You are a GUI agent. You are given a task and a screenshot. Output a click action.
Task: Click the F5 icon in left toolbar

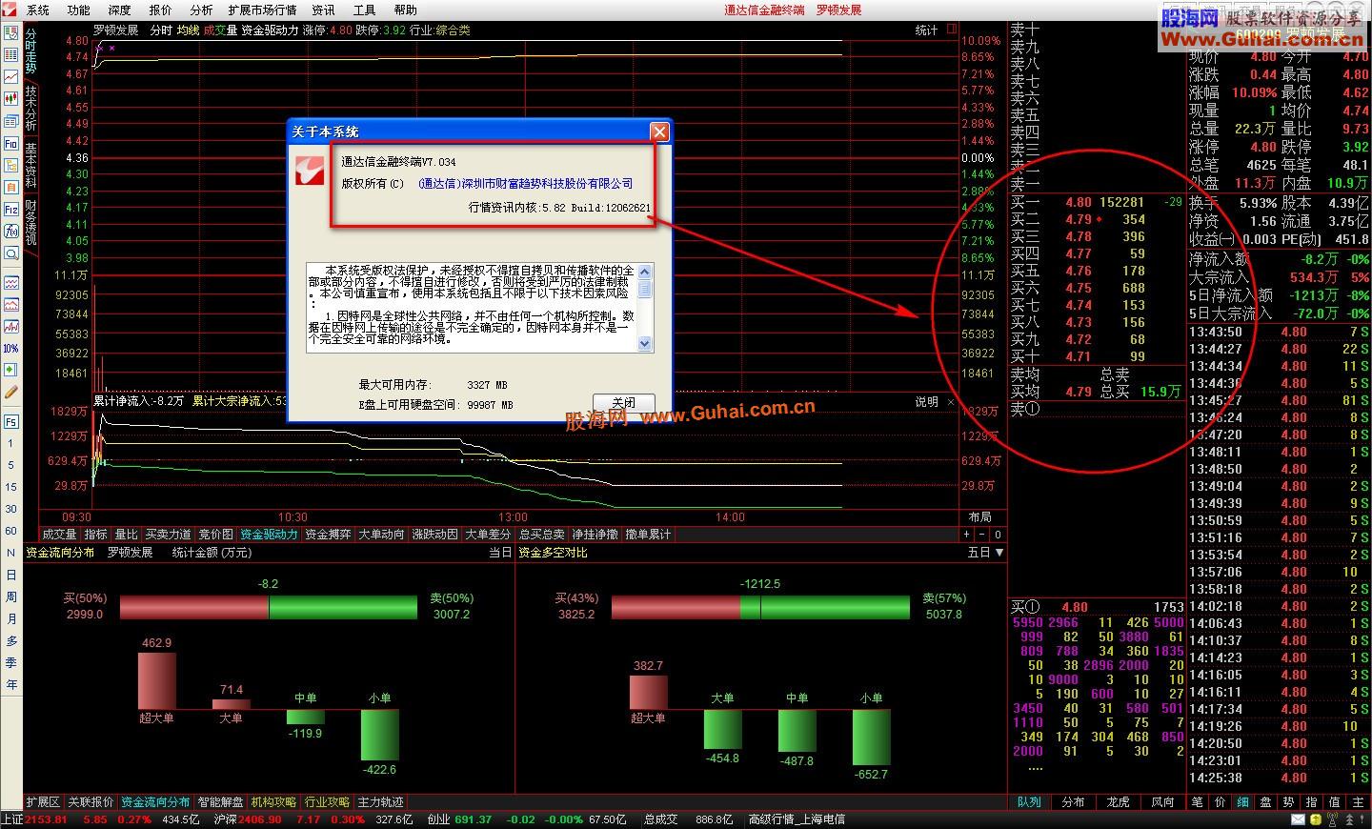(x=11, y=421)
